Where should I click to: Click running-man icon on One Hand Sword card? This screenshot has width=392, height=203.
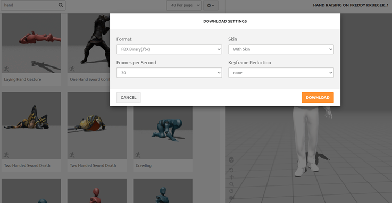pyautogui.click(x=72, y=69)
